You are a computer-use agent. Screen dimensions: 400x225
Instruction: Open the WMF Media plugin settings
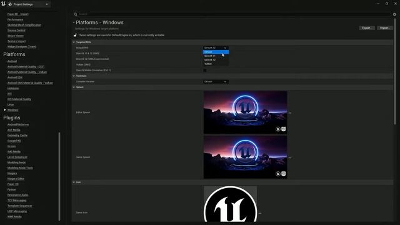coord(14,217)
